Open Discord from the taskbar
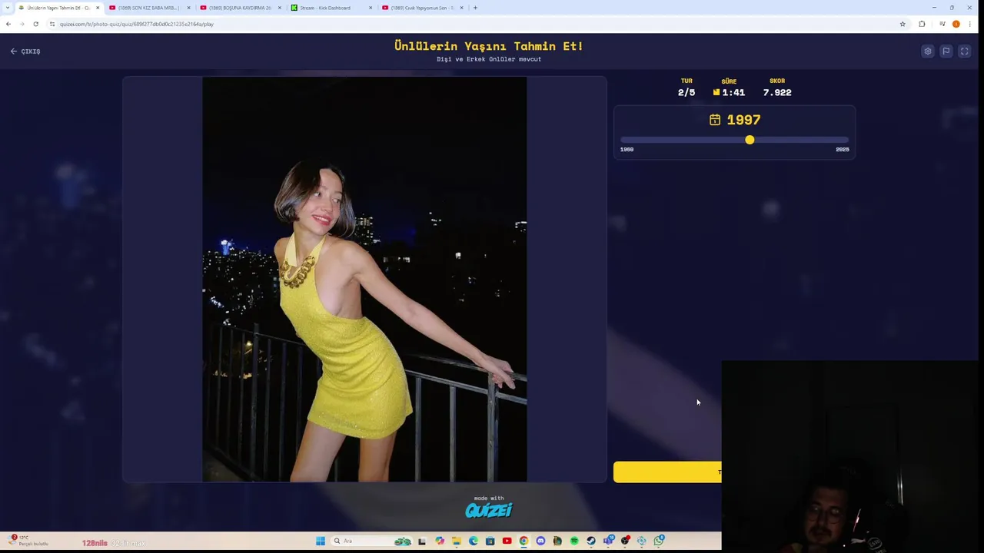 (540, 541)
